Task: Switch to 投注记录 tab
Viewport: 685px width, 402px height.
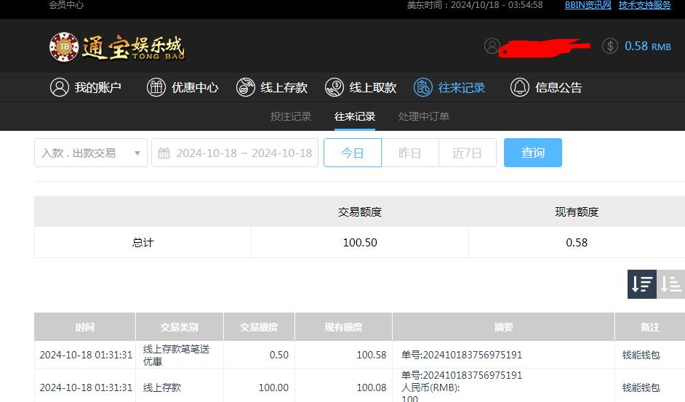Action: pos(291,116)
